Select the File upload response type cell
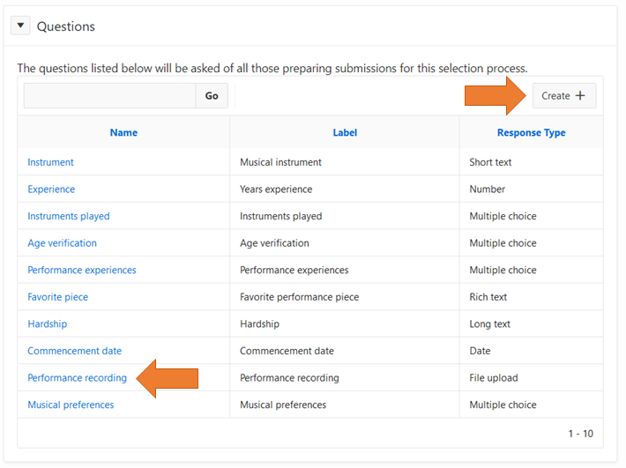Screen dimensions: 626x468 494,378
